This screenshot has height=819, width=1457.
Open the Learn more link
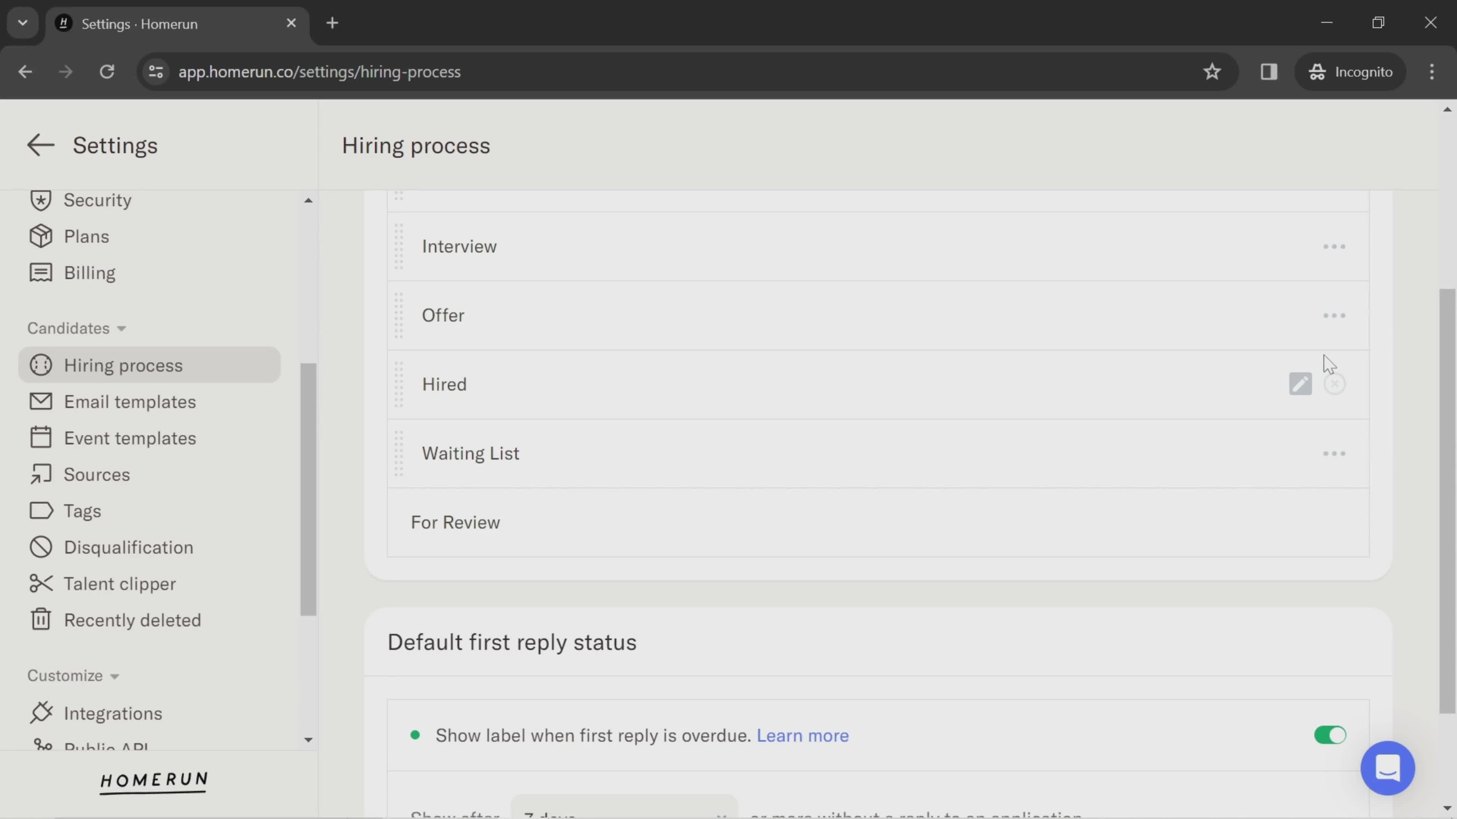802,735
